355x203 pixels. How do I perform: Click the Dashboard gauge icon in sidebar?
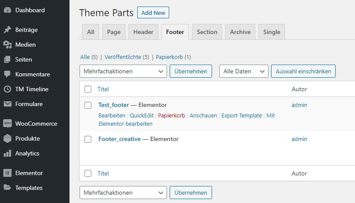point(7,10)
